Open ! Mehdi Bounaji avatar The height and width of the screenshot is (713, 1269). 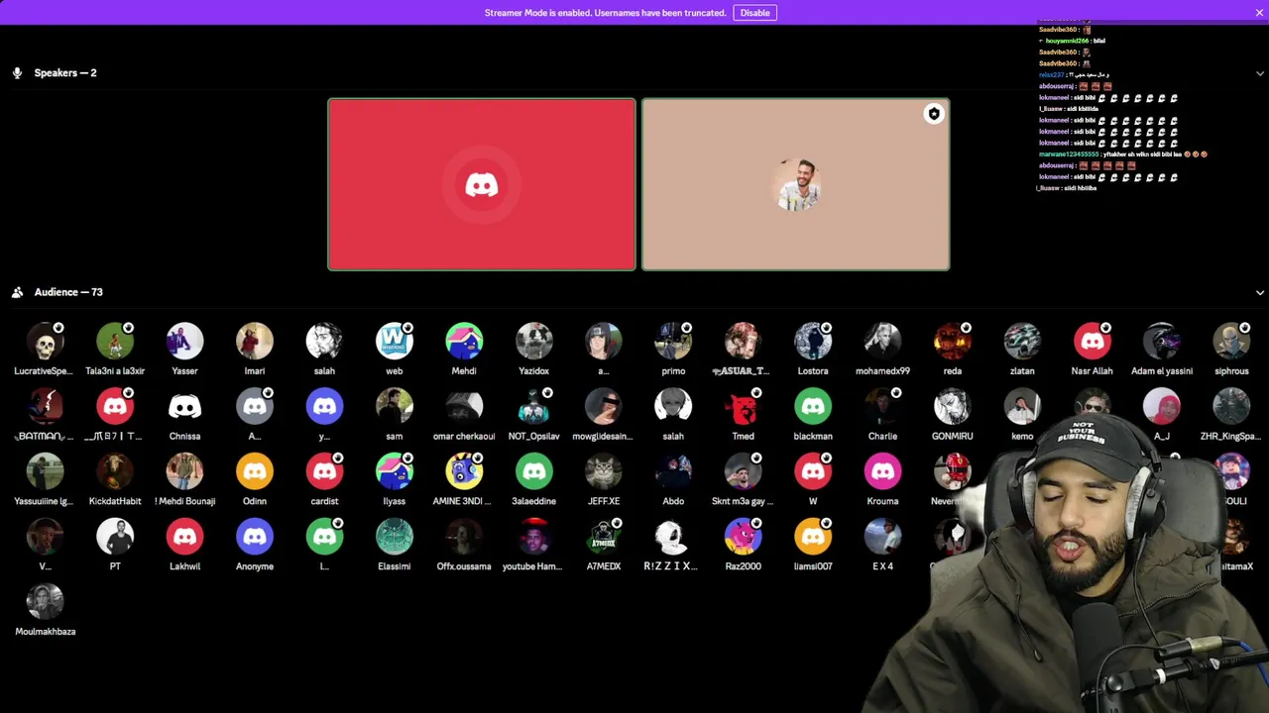coord(184,471)
